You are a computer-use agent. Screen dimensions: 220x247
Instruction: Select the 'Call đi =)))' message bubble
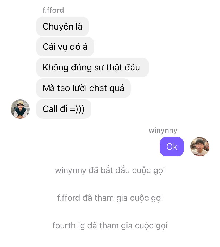64,109
